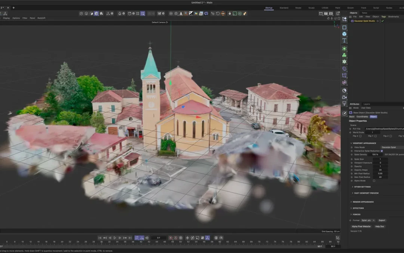Viewport: 404px width, 253px height.
Task: Open the Alpha Pixel Website button
Action: click(x=361, y=226)
